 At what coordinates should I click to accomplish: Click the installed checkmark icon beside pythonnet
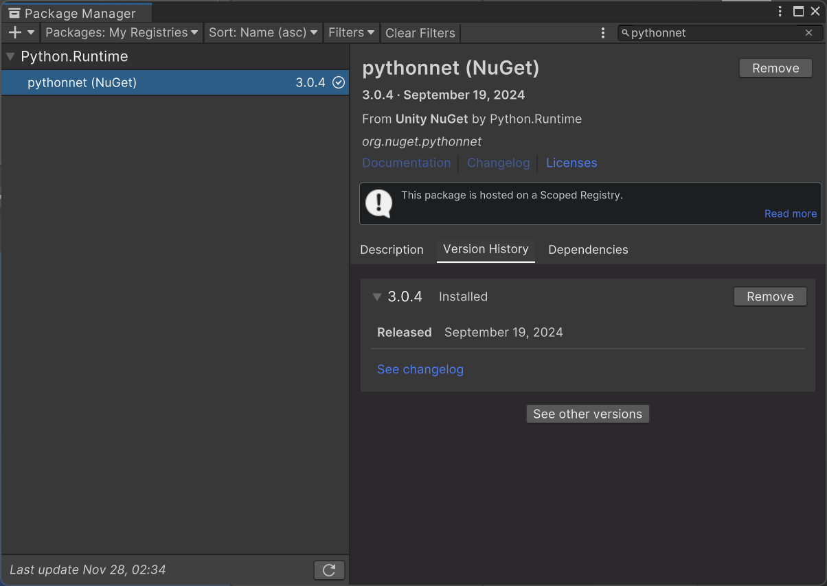tap(337, 82)
